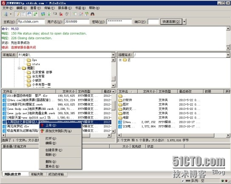The width and height of the screenshot is (231, 184).
Task: Choose 删除(D) in context menu
Action: tap(60, 162)
